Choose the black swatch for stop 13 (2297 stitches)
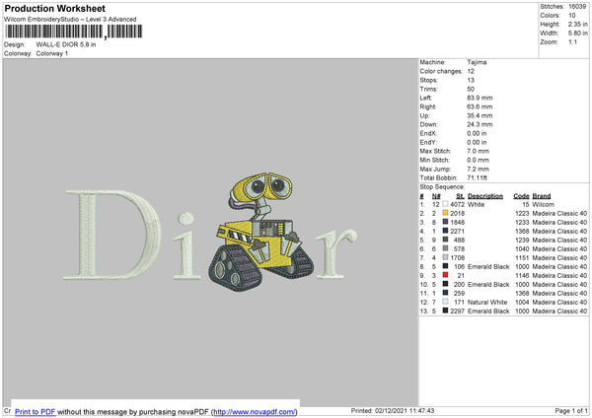Screen dimensions: 592x418 pos(445,311)
